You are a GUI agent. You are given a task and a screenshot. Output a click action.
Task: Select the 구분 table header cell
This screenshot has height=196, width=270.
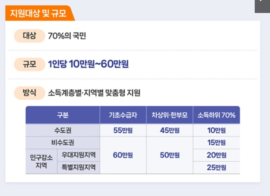click(63, 115)
